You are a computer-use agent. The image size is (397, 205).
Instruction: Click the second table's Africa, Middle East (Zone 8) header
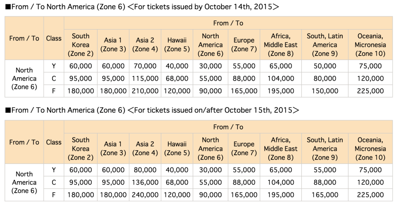281,149
